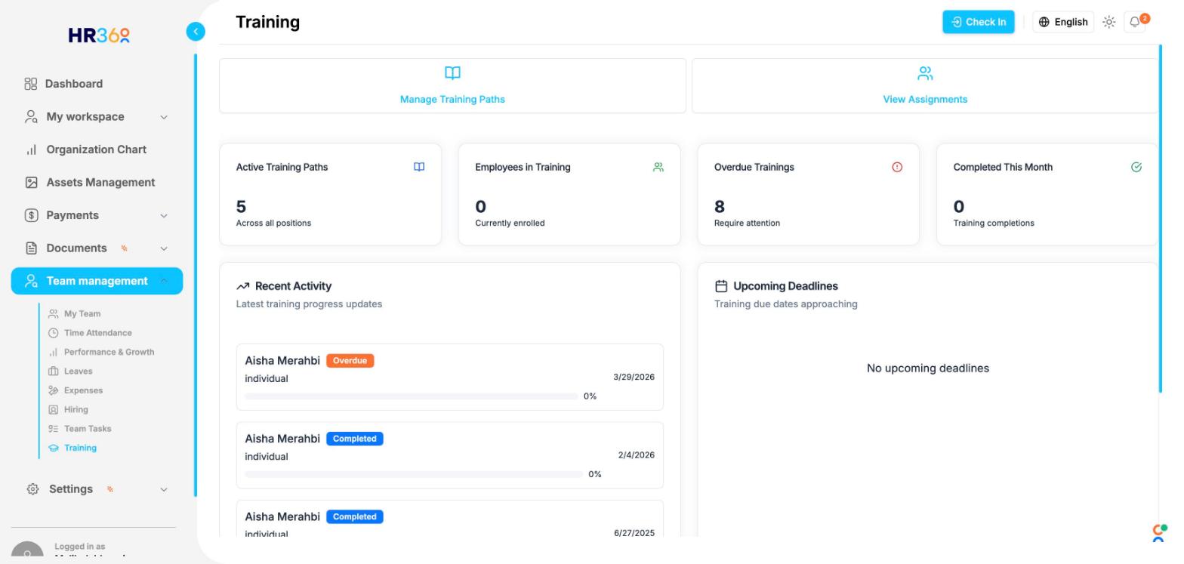Click the users icon above View Assignments
This screenshot has height=564, width=1184.
point(925,73)
